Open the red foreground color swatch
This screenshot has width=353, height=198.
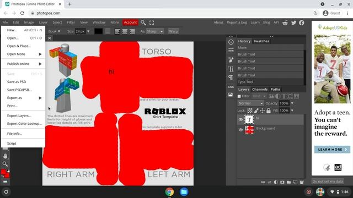pyautogui.click(x=4, y=172)
